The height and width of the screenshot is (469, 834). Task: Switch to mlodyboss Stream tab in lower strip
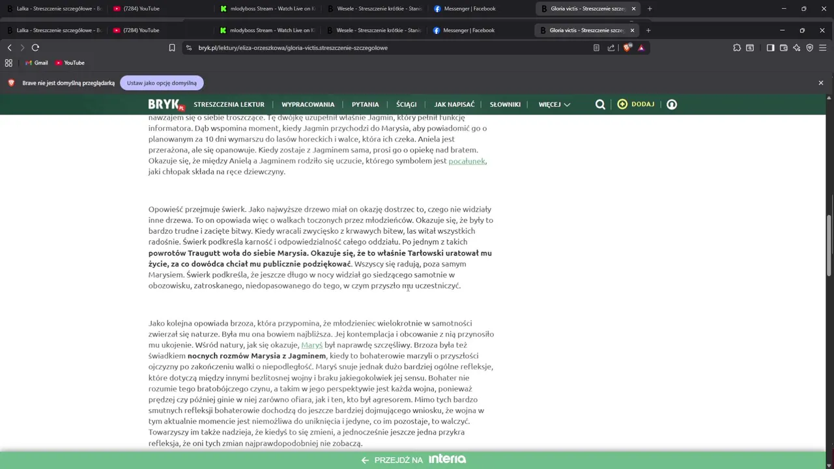(x=267, y=30)
